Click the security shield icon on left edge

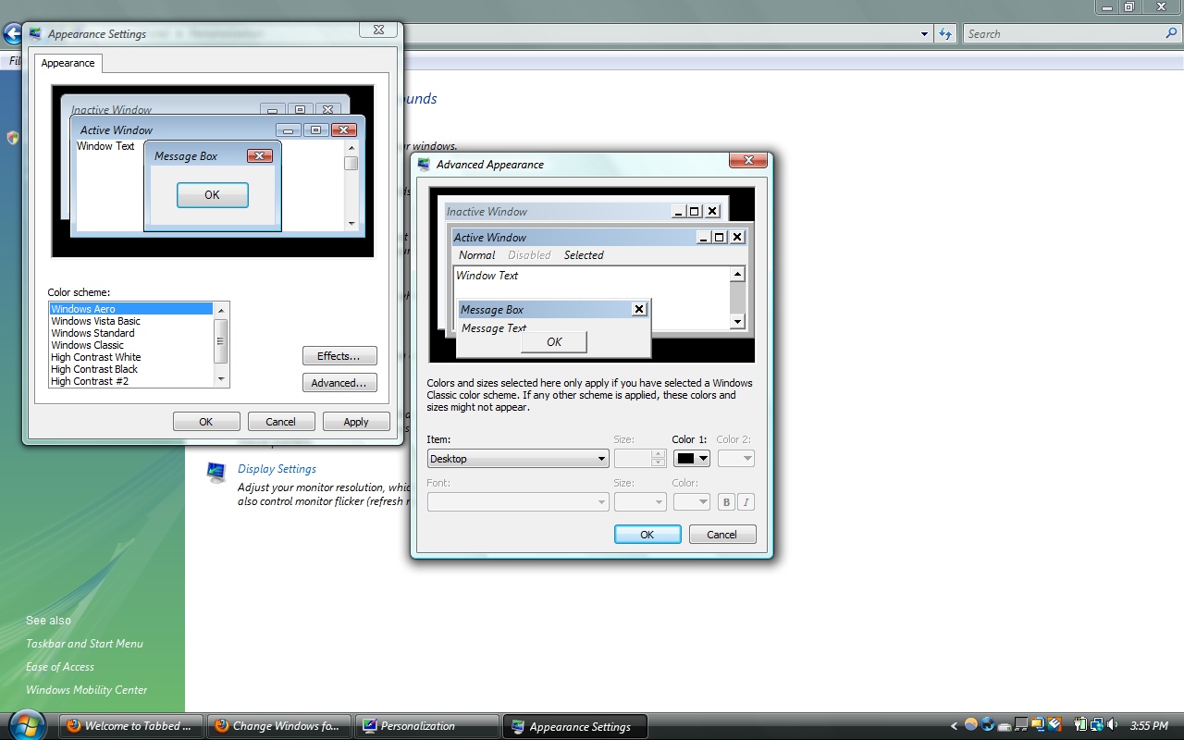(13, 138)
